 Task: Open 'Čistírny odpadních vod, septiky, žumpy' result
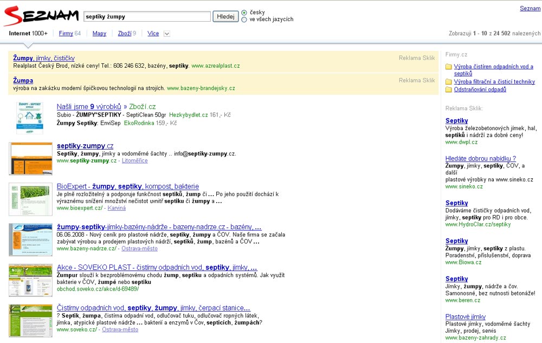point(153,307)
